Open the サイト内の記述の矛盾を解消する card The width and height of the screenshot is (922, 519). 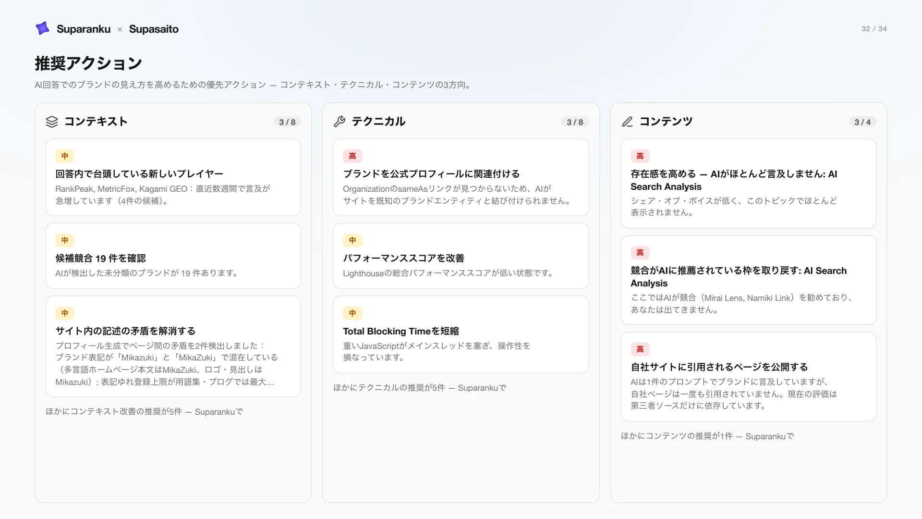(x=173, y=346)
